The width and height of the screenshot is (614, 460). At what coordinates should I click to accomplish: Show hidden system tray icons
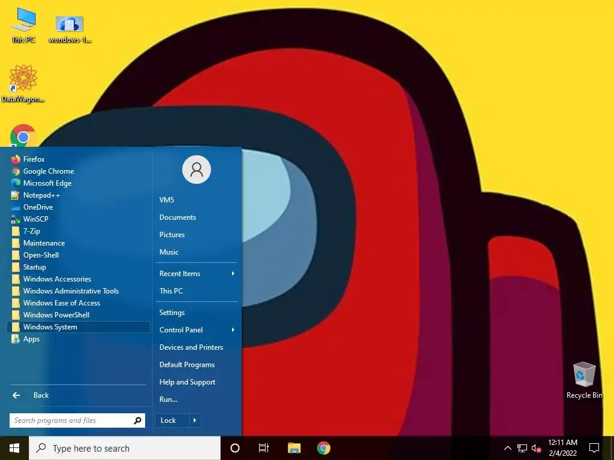[x=507, y=448]
